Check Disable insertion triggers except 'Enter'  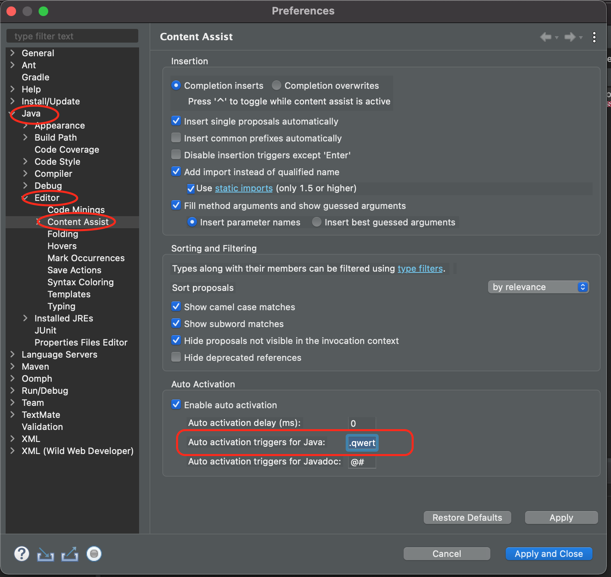tap(176, 155)
